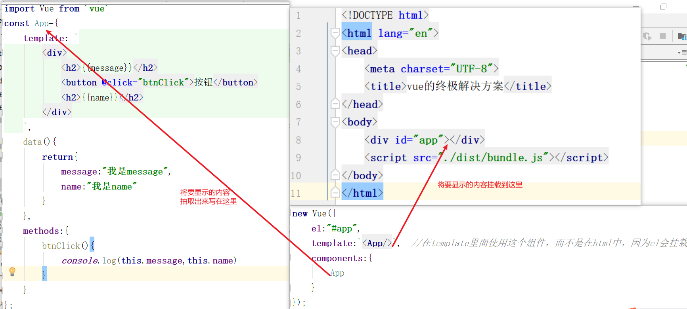Open the panel options lines menu

pyautogui.click(x=682, y=52)
